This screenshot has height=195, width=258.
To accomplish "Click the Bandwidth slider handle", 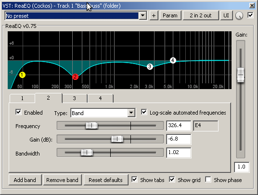I will tap(87, 153).
